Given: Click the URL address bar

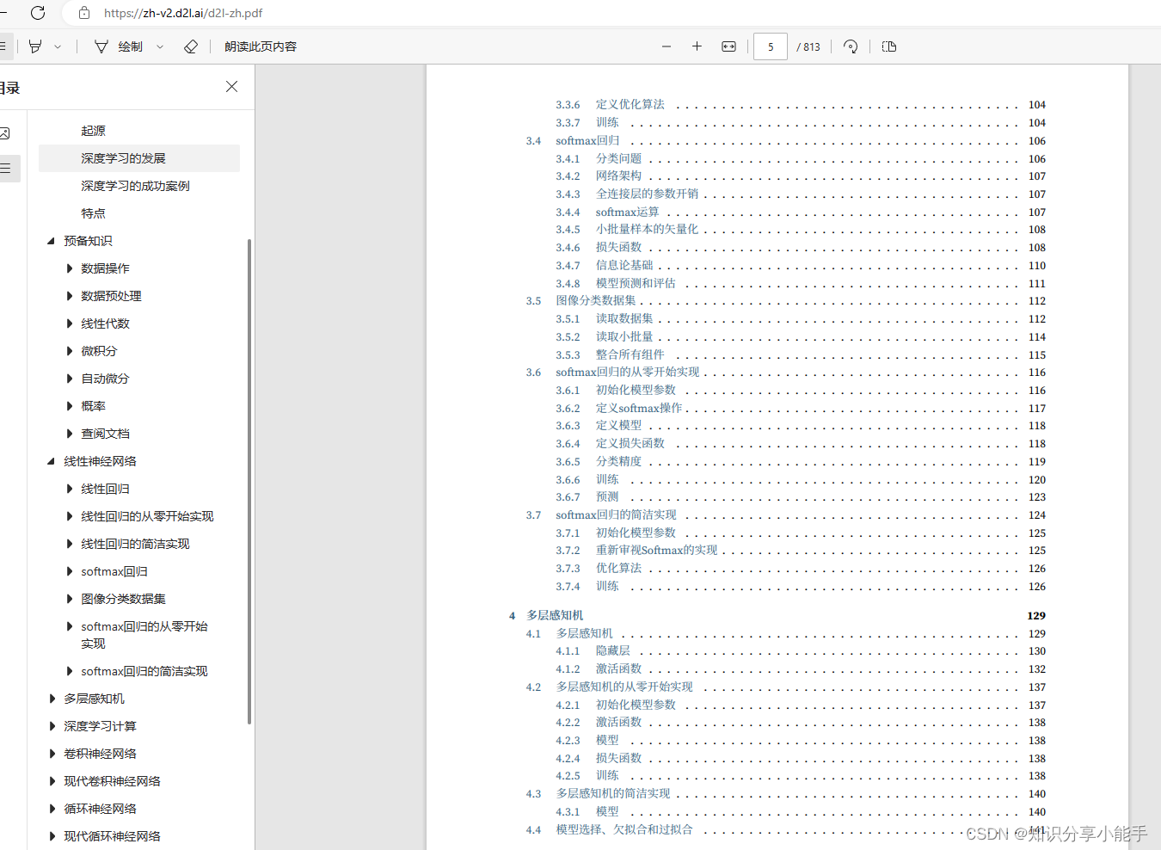Looking at the screenshot, I should coord(183,13).
